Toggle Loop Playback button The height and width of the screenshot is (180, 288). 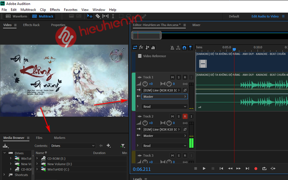coord(264,168)
